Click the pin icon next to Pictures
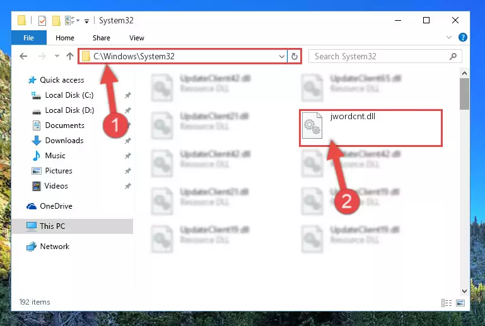Screen dimensions: 485x326 [128, 171]
